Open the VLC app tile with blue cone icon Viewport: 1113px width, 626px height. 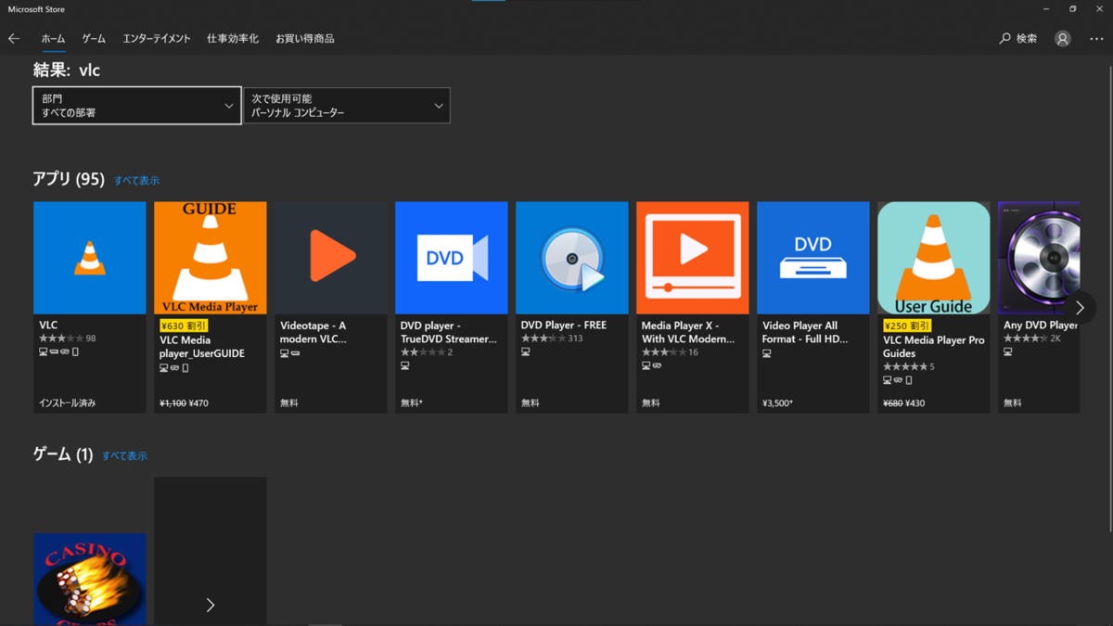click(x=90, y=258)
